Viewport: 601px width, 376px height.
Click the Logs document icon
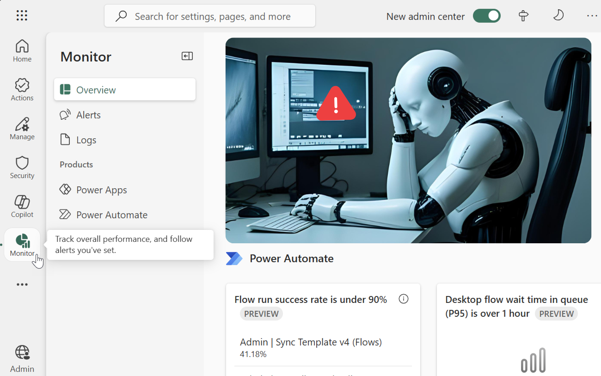(65, 140)
